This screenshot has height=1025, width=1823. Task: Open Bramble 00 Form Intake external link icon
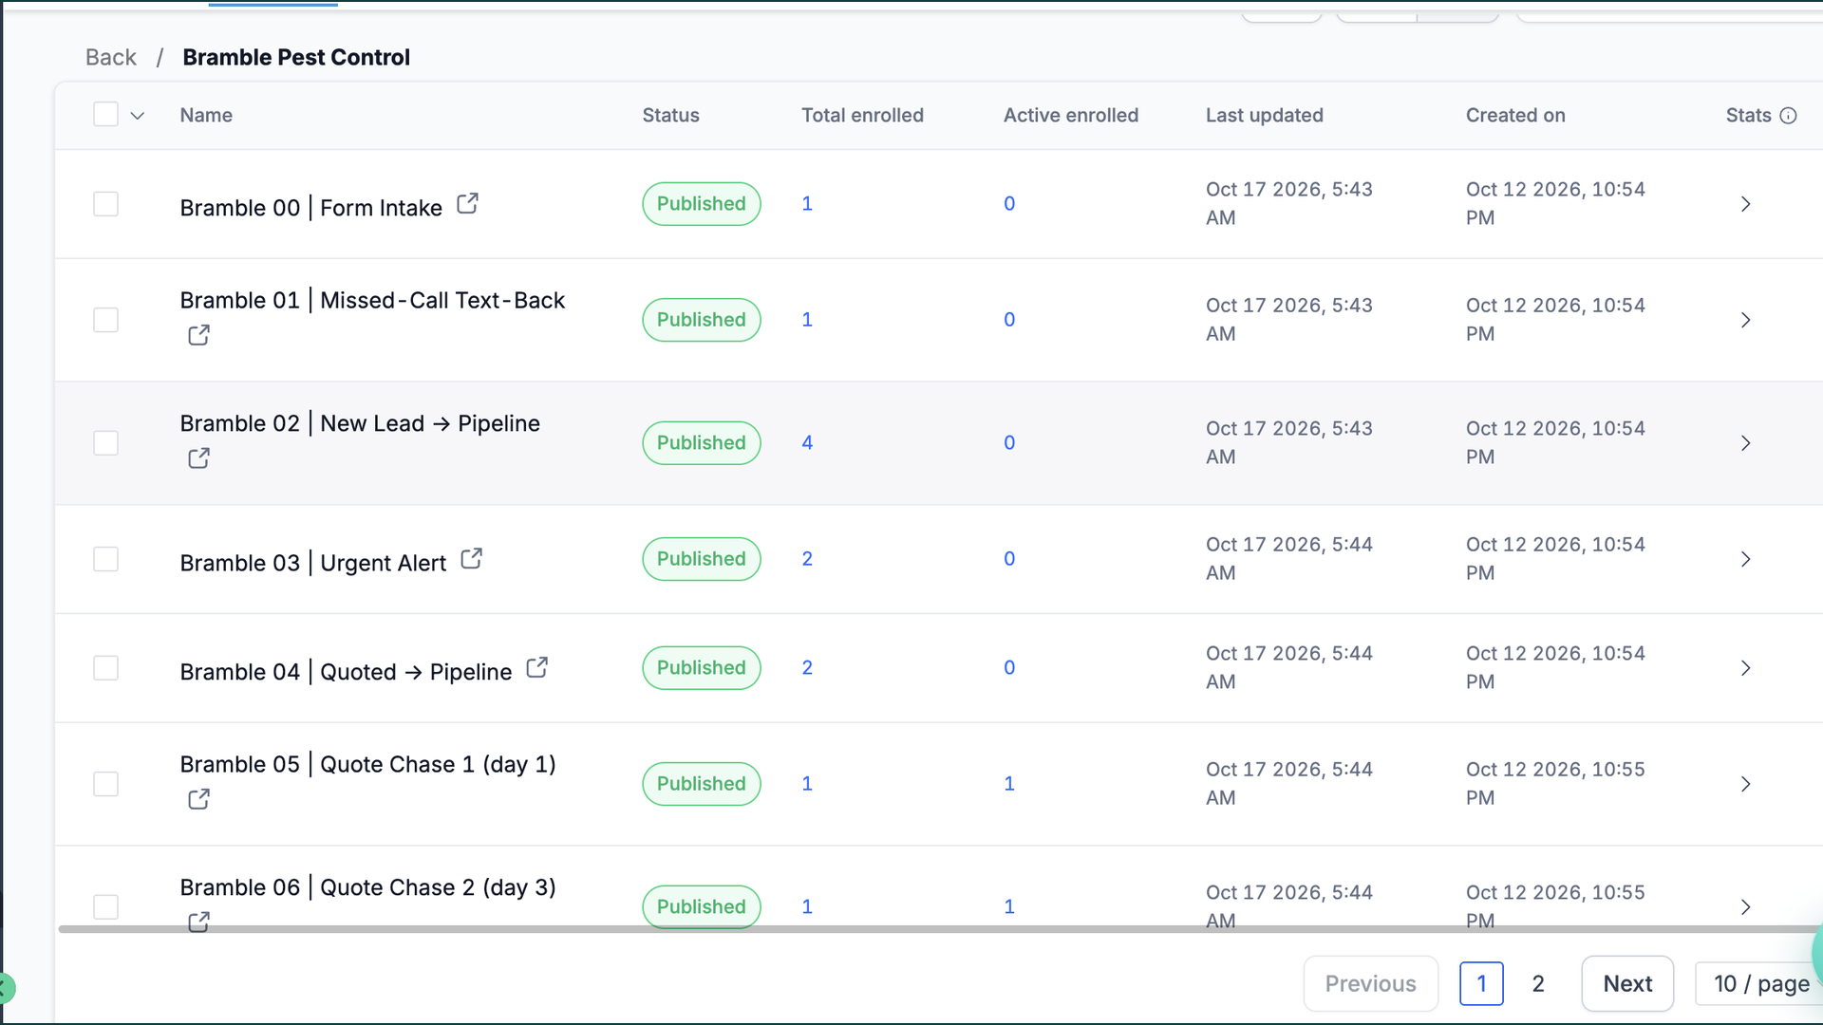click(467, 204)
